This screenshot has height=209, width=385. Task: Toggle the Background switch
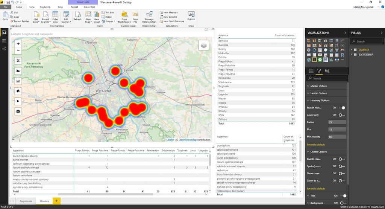[343, 203]
